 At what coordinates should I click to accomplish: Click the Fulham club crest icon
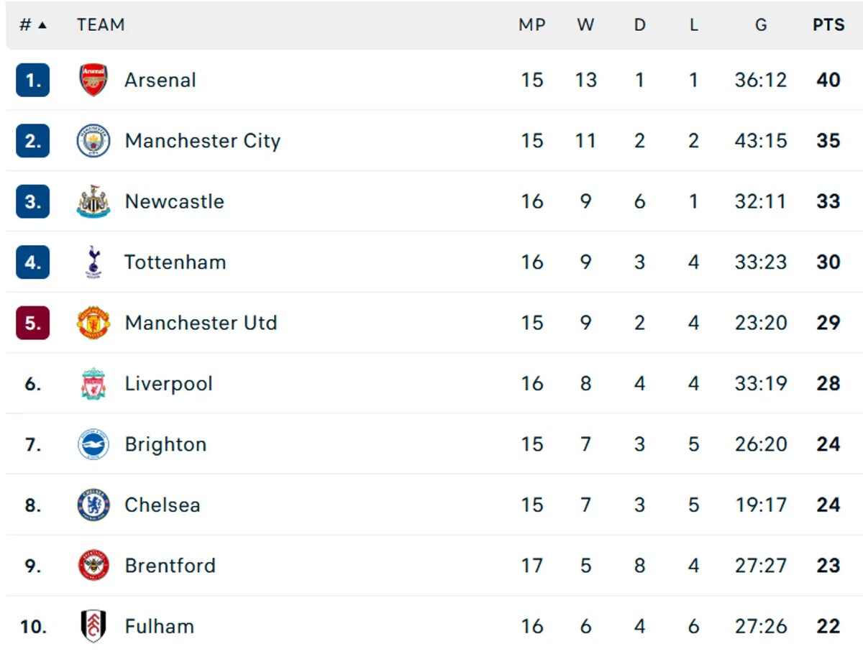[x=93, y=626]
